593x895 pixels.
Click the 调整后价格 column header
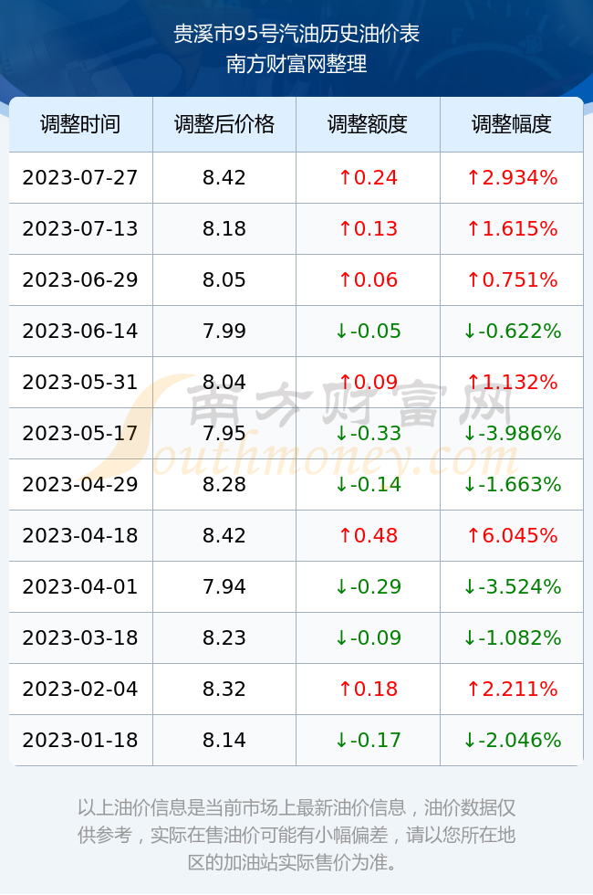pos(224,124)
